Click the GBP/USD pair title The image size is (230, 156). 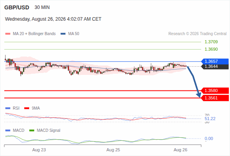[17, 7]
